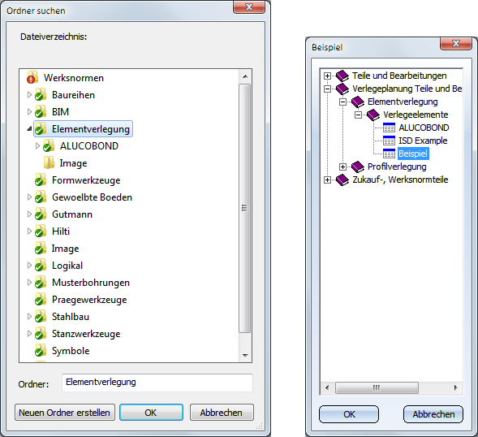478x437 pixels.
Task: Click the purple book icon for Verlegeplanung
Action: pyautogui.click(x=342, y=89)
